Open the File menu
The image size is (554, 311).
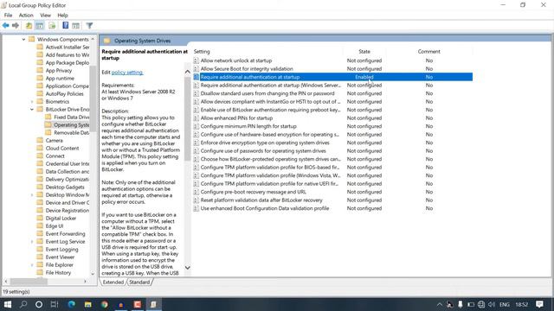pos(8,16)
